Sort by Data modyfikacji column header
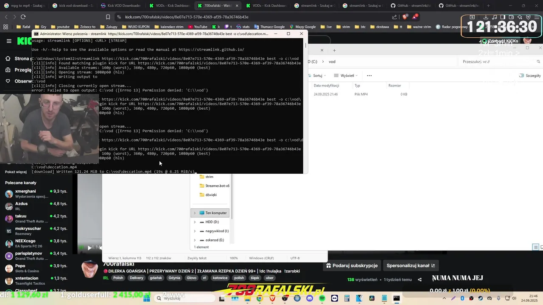The image size is (543, 305). click(326, 86)
